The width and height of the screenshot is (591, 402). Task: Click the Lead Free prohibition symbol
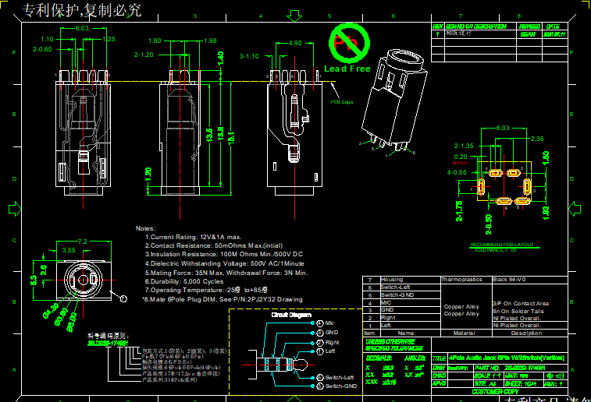(x=347, y=41)
